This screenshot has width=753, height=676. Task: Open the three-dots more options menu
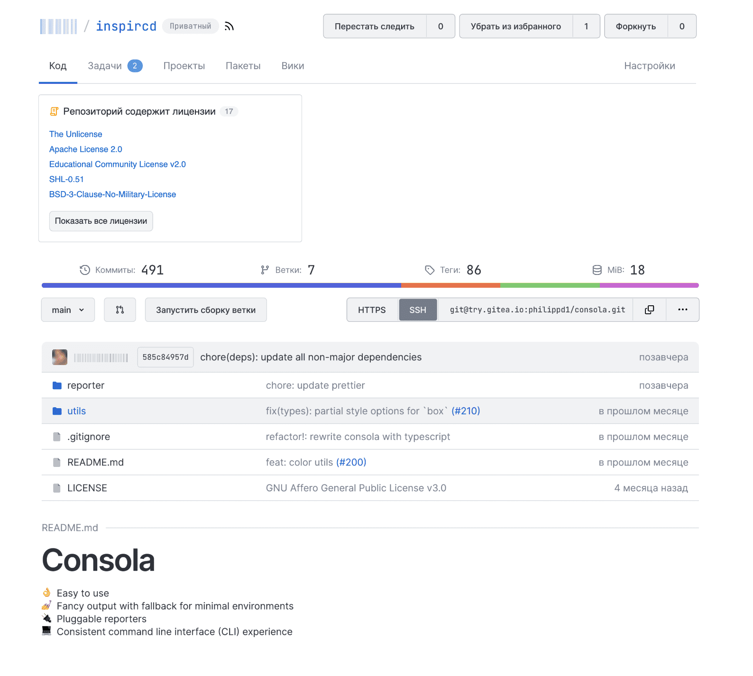pyautogui.click(x=682, y=310)
